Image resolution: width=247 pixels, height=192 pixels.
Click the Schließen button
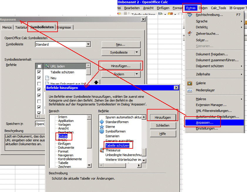point(163,125)
